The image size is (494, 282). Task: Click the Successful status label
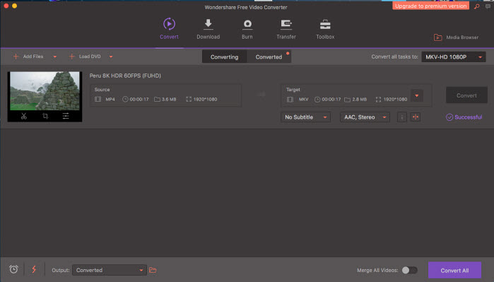tap(464, 117)
